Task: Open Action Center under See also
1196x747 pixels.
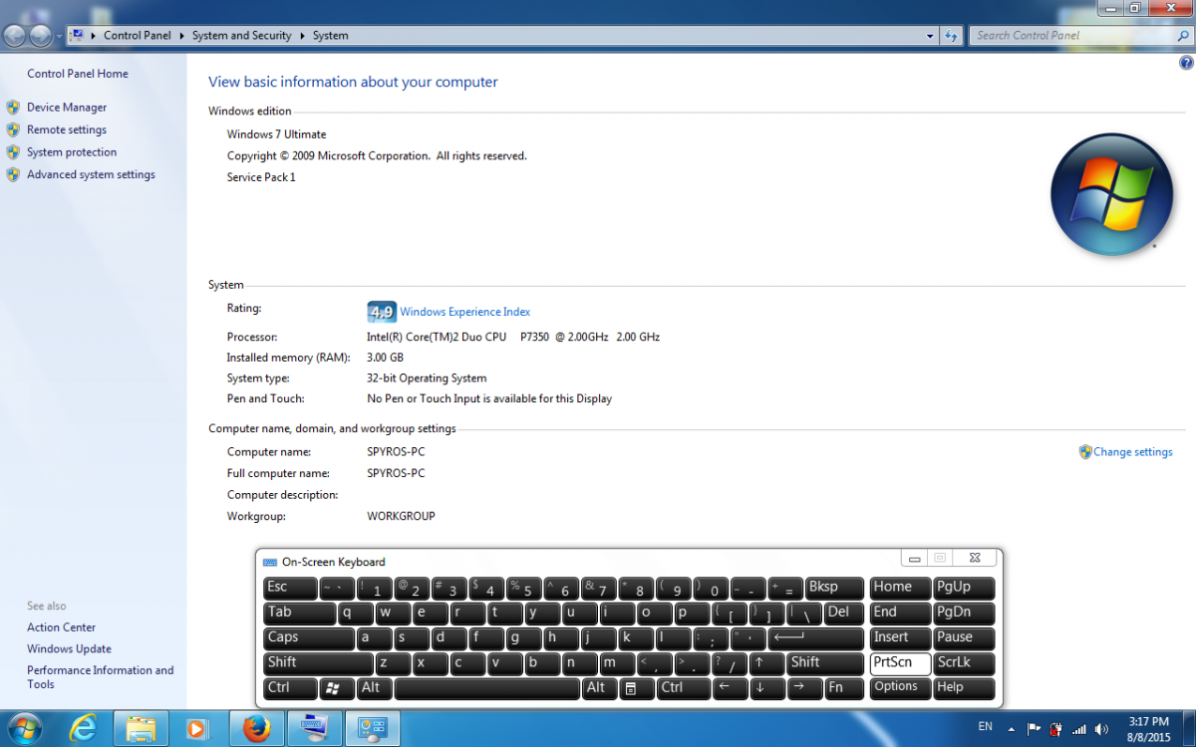Action: point(62,627)
